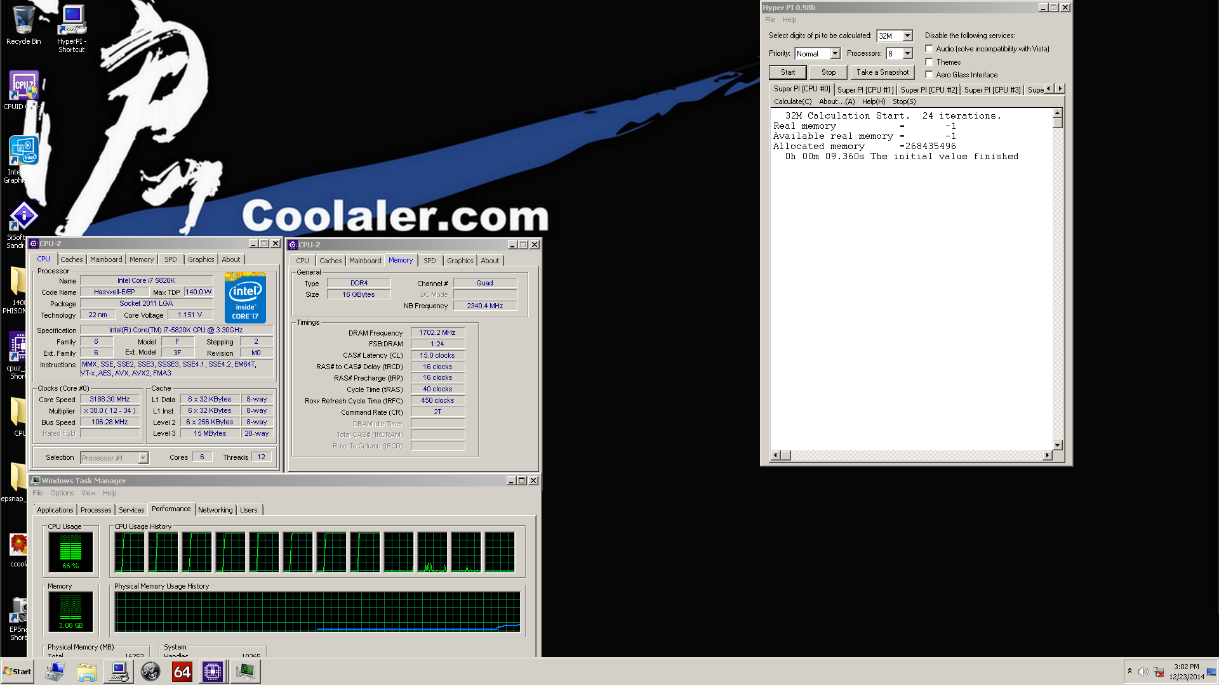Viewport: 1219px width, 685px height.
Task: Open the Options menu in Task Manager
Action: click(x=62, y=493)
